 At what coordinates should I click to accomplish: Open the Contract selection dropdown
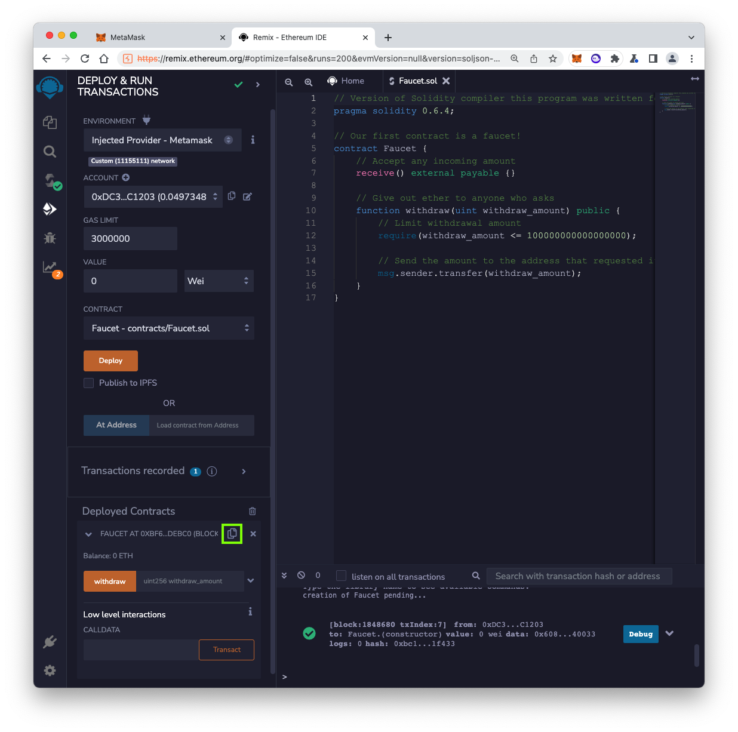[x=169, y=328]
